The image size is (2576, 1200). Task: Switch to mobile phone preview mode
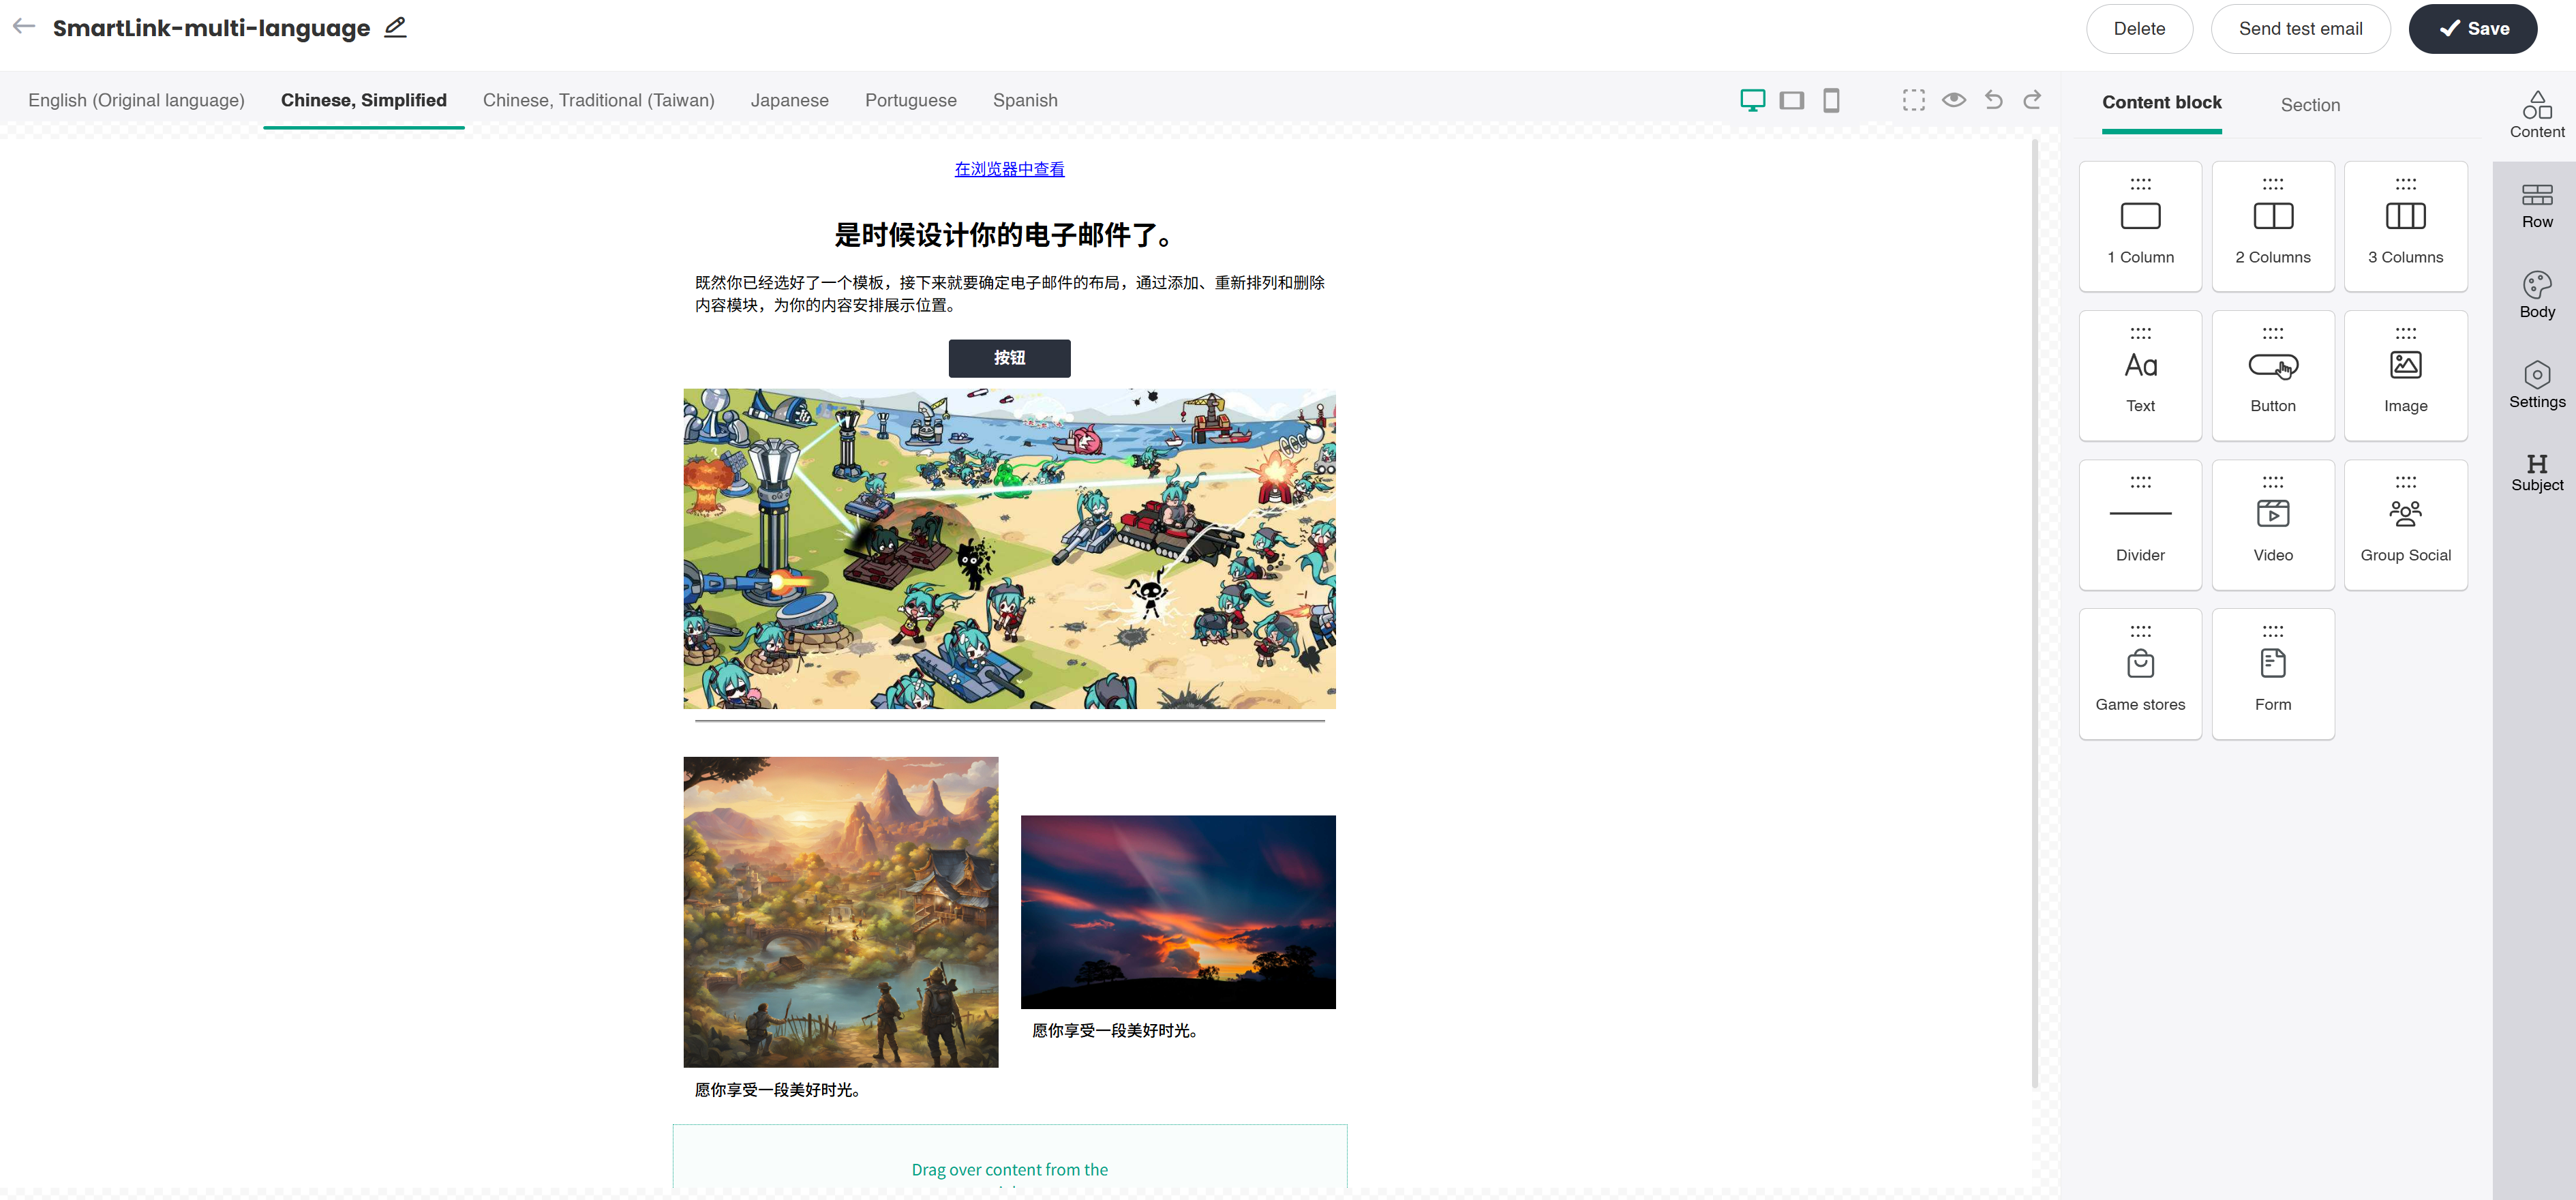[x=1830, y=100]
